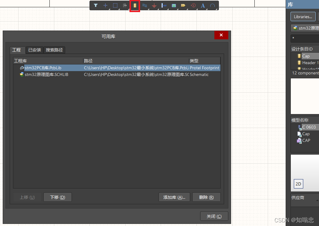319x226 pixels.
Task: Switch to the 已安装 tab
Action: coord(35,50)
